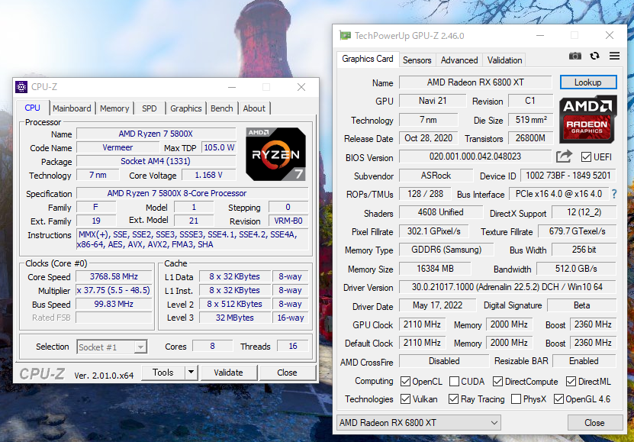Click the Subvendor ASRock value
Viewport: 634px width, 442px height.
pos(436,176)
